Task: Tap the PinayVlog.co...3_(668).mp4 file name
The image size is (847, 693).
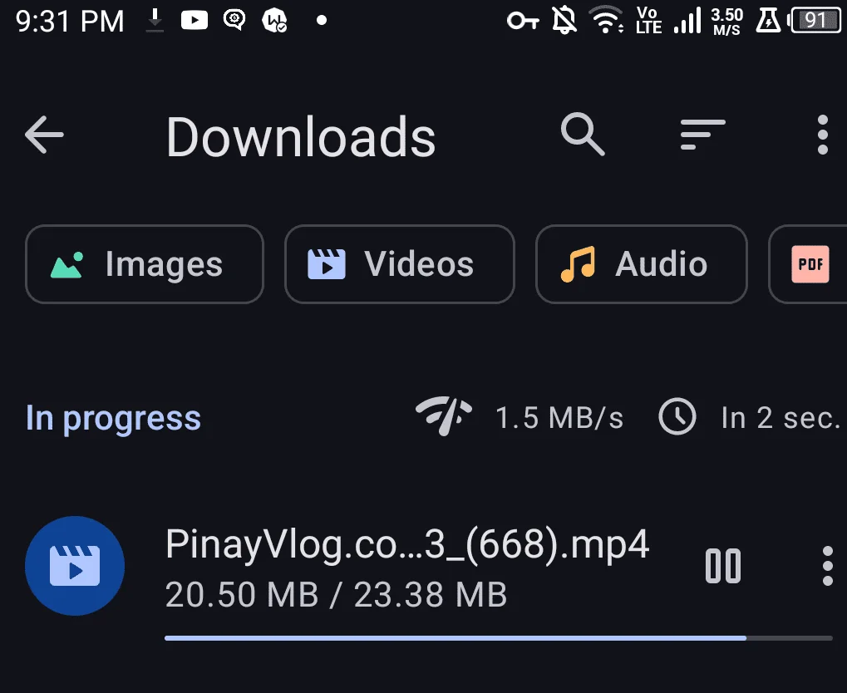Action: coord(406,544)
